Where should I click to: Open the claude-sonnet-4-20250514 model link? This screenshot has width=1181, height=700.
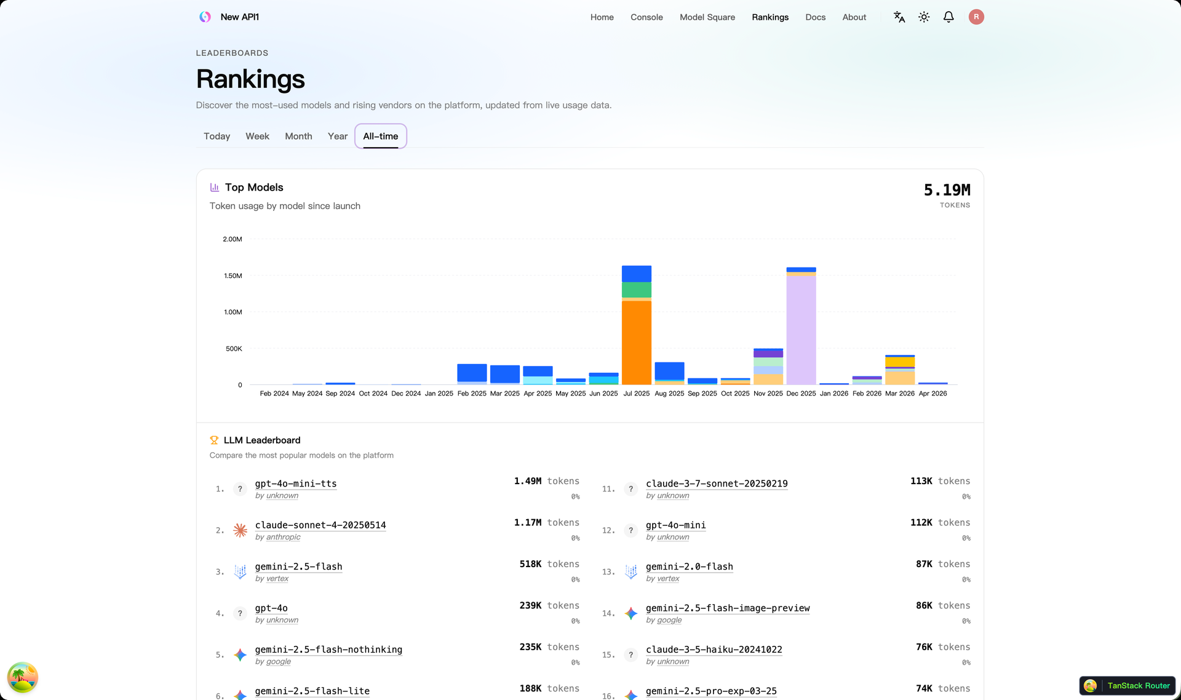(x=320, y=525)
